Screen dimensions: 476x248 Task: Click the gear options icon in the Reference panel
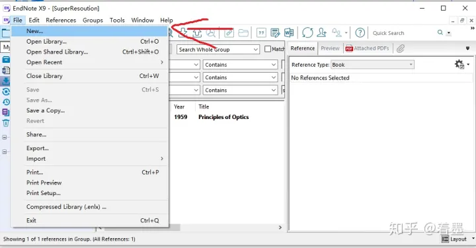459,64
